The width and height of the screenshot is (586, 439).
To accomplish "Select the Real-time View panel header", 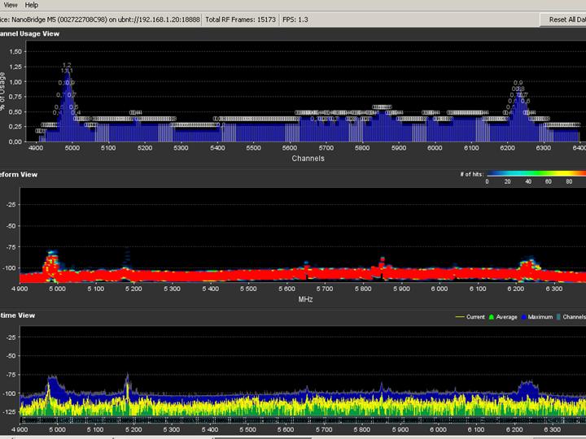I will click(x=18, y=315).
